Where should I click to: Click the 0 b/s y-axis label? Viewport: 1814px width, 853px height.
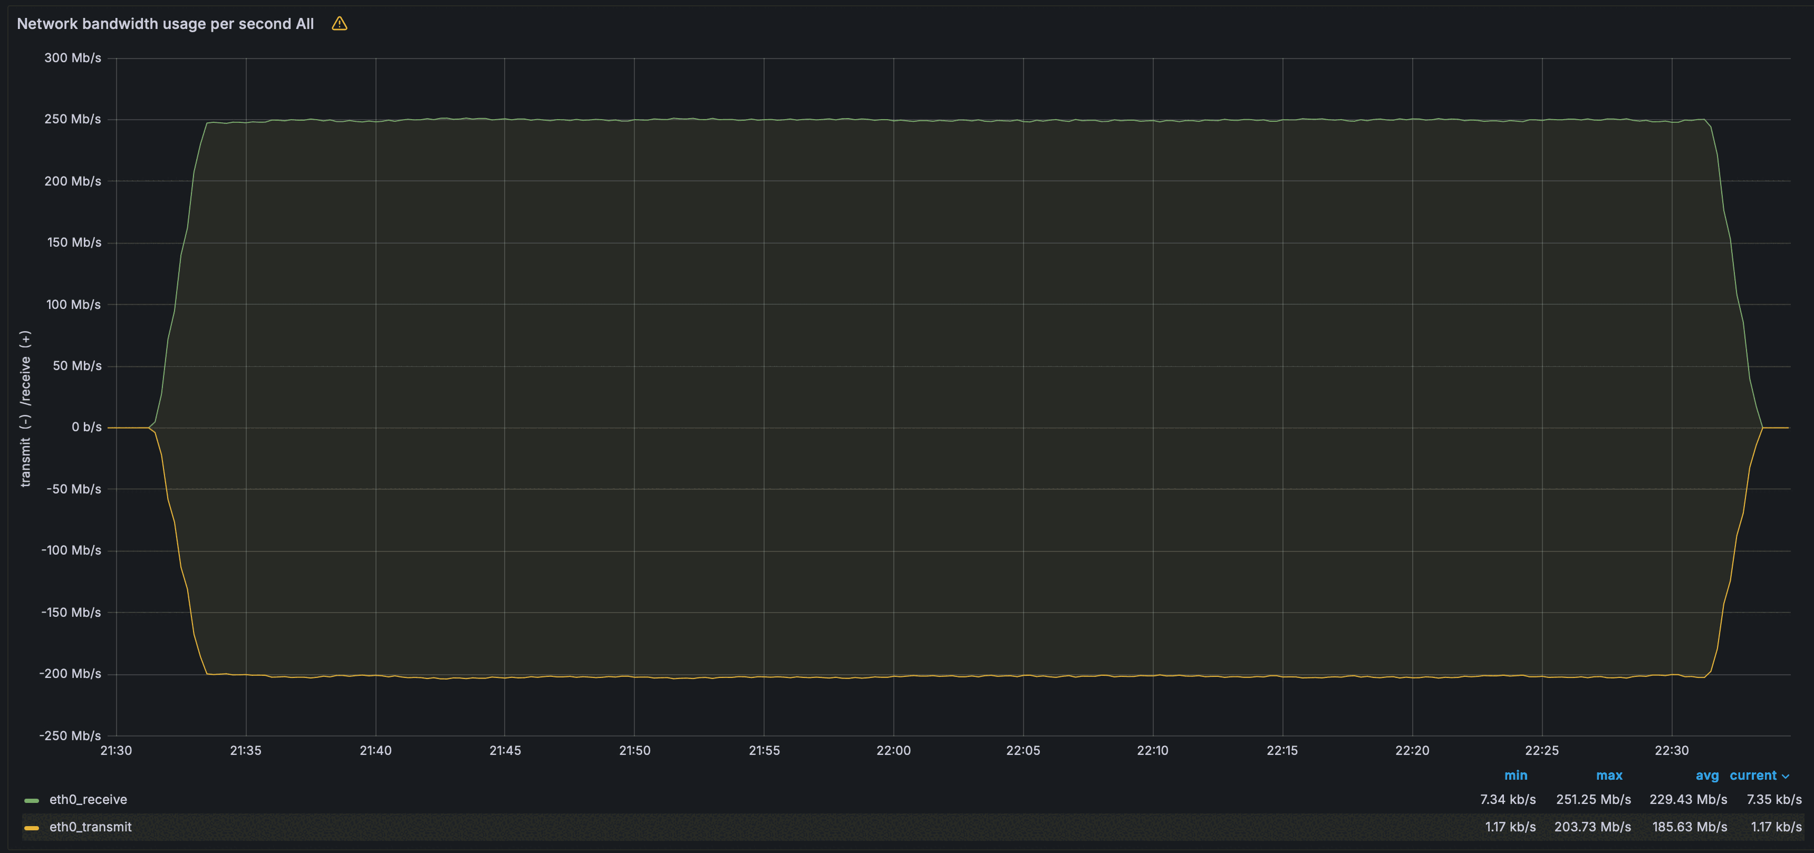point(86,427)
